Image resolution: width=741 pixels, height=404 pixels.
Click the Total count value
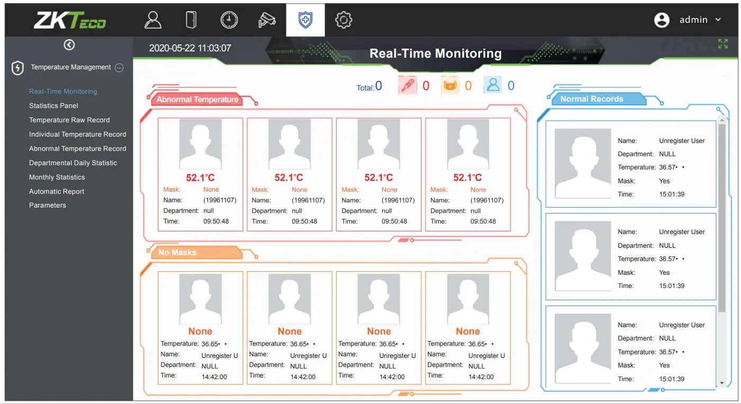[x=378, y=86]
